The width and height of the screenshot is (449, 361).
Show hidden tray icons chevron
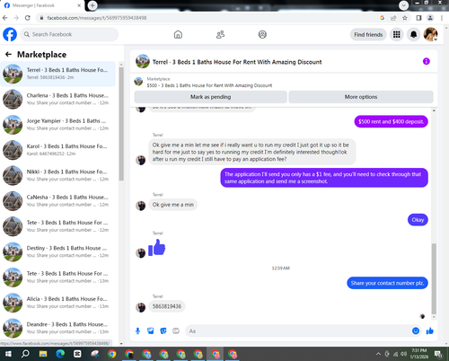(378, 354)
